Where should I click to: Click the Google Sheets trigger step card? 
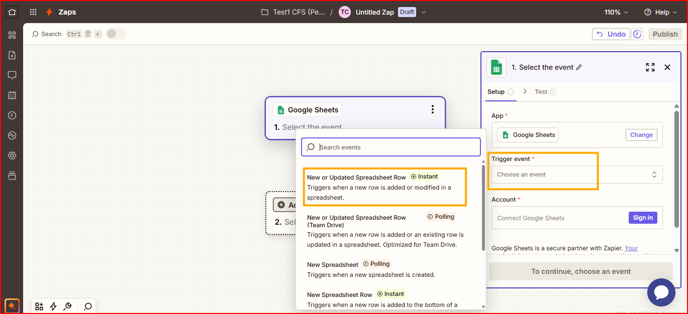click(355, 117)
